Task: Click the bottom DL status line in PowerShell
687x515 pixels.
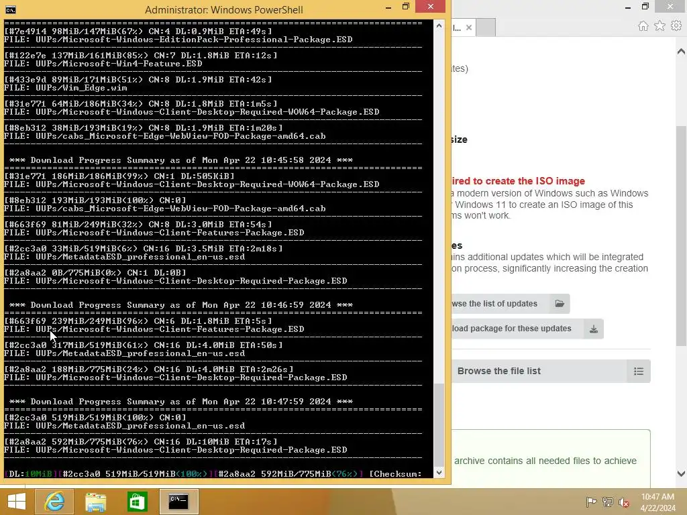Action: [x=213, y=474]
